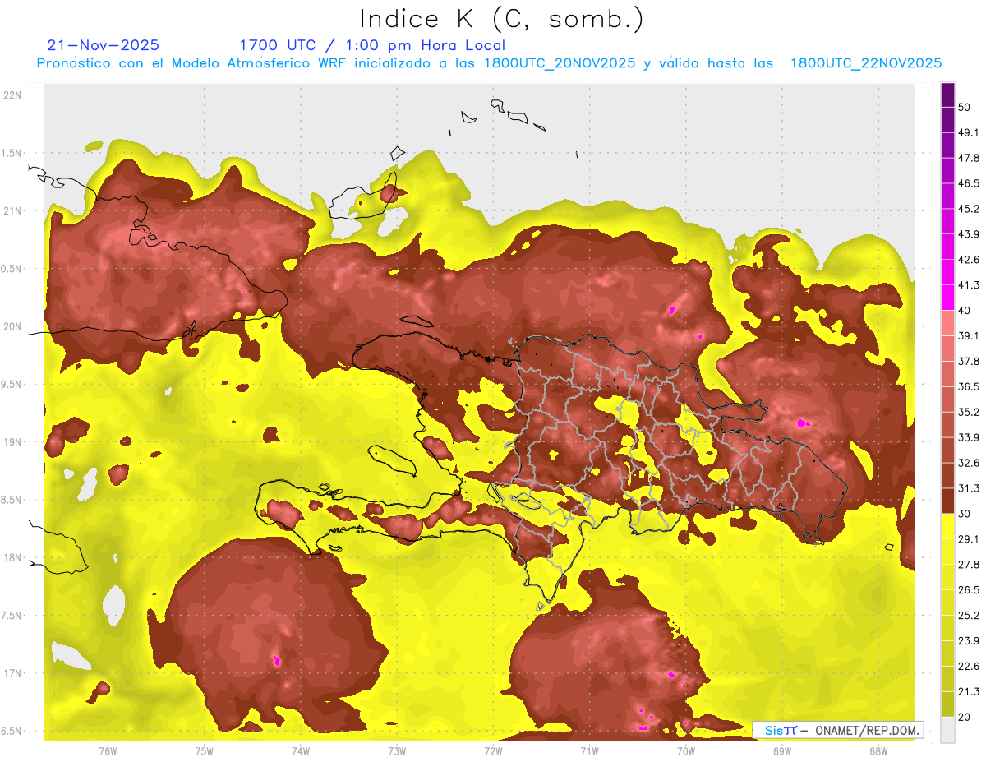Screen dimensions: 986x762
Task: Click the '69W' longitude label
Action: 782,751
